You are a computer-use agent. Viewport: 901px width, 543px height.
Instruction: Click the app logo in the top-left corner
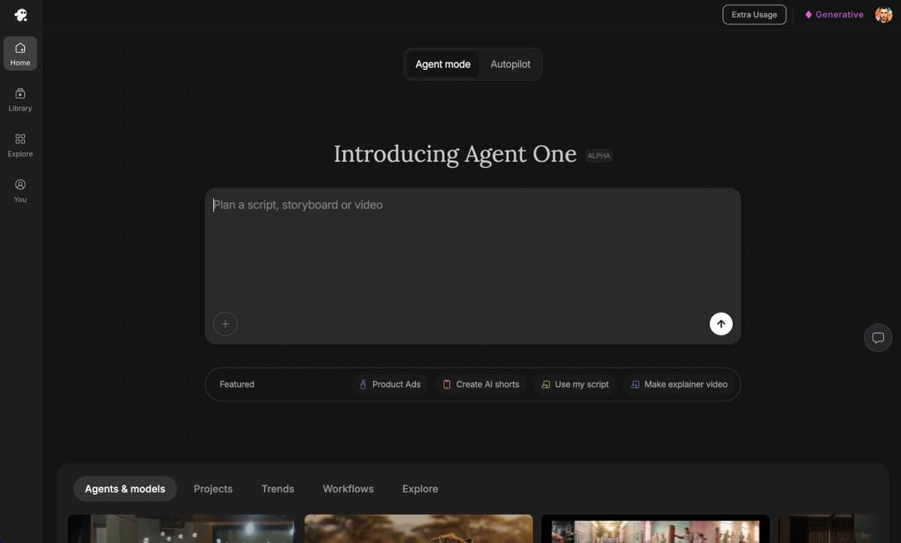20,15
